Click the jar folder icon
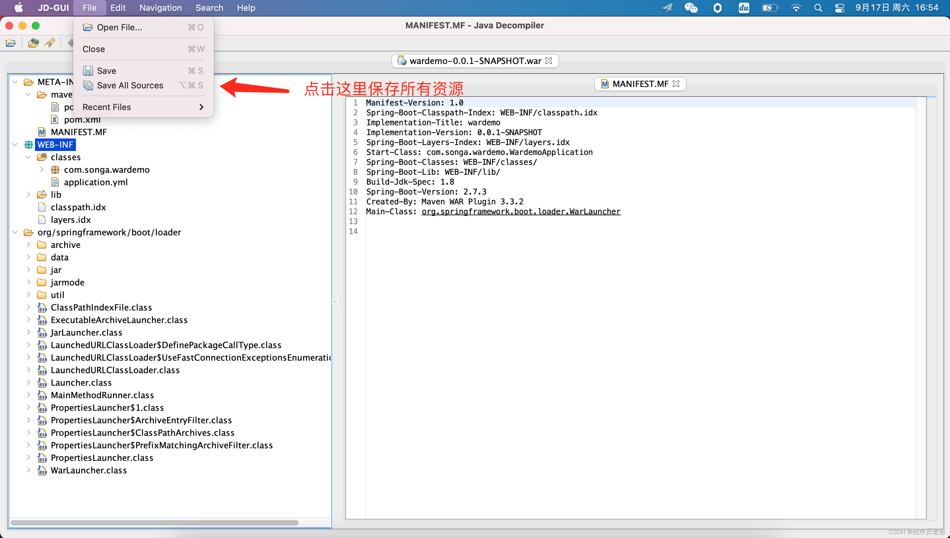 pyautogui.click(x=42, y=270)
